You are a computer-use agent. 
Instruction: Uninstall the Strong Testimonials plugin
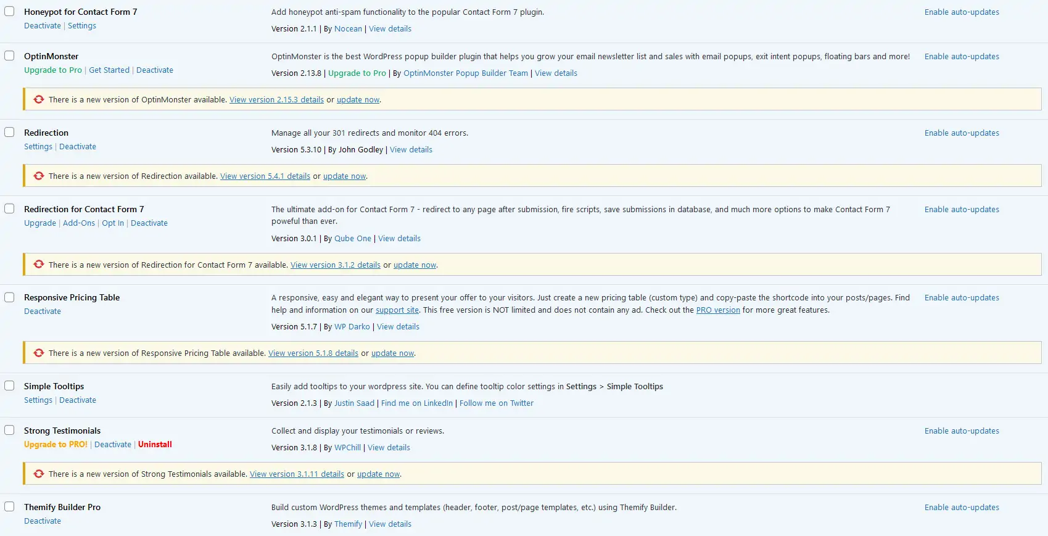click(x=155, y=445)
